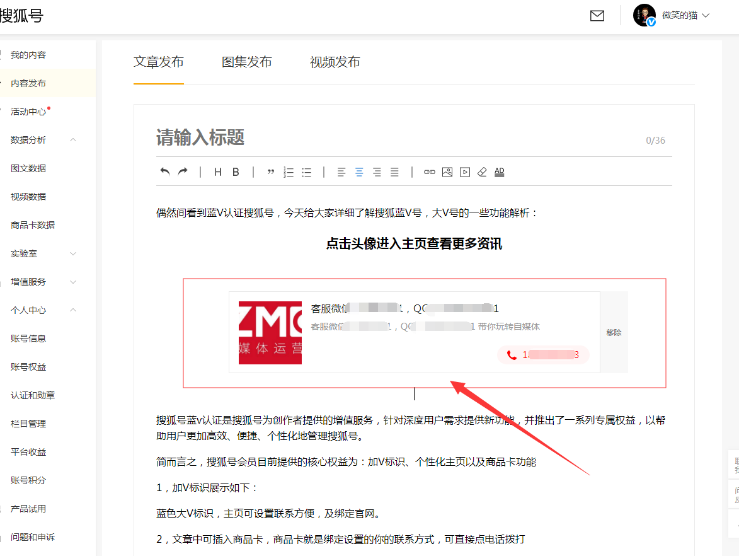Image resolution: width=739 pixels, height=556 pixels.
Task: Insert a hyperlink using the link icon
Action: (x=429, y=171)
